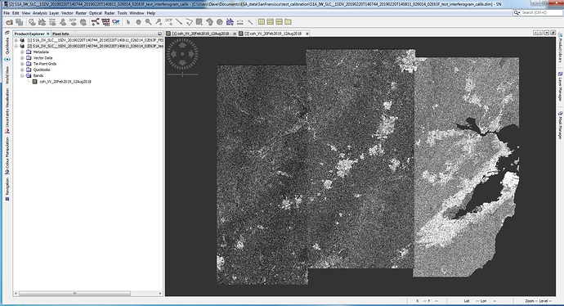Select the arrow selection tool
Viewport: 564px width, 306px height.
pos(128,22)
